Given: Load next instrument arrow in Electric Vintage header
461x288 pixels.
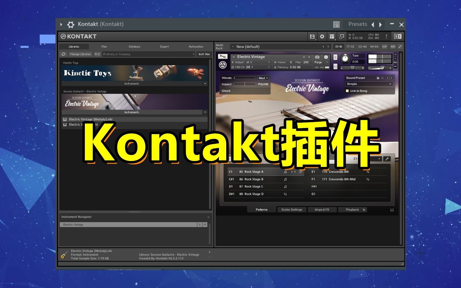Looking at the screenshot, I should tap(309, 57).
